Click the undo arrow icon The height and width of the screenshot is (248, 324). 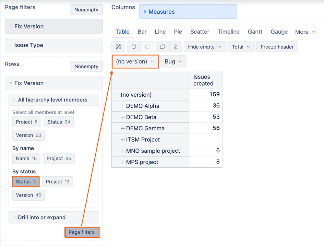(134, 47)
